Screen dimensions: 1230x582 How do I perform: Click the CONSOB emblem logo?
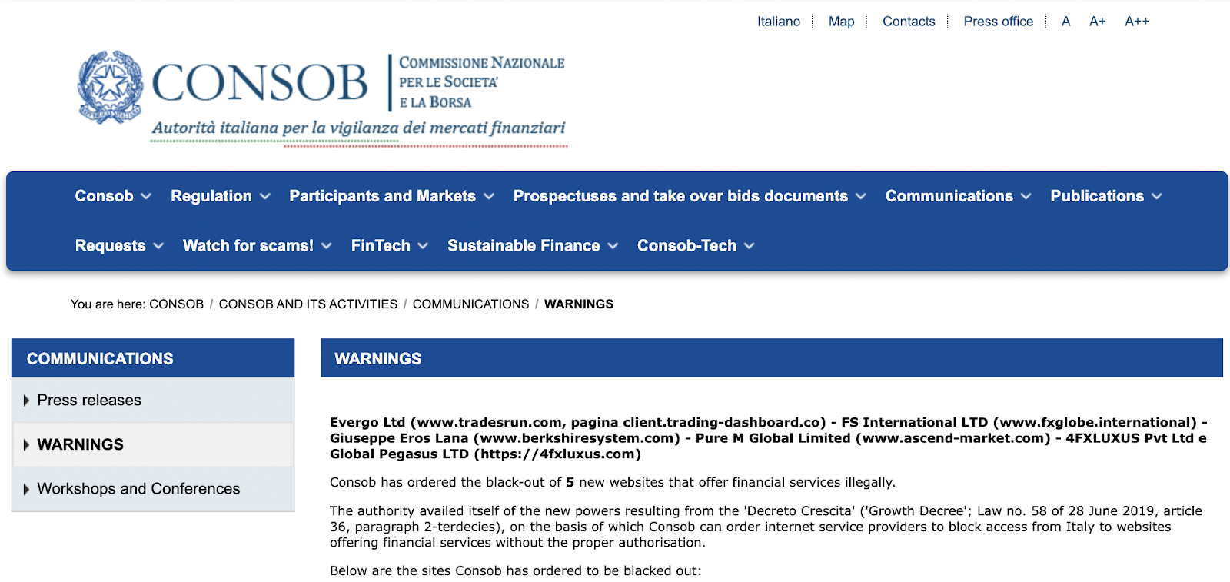111,87
